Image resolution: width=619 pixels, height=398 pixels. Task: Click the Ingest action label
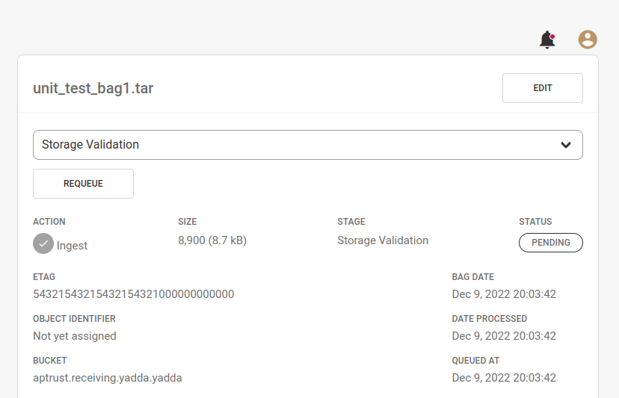pyautogui.click(x=72, y=246)
